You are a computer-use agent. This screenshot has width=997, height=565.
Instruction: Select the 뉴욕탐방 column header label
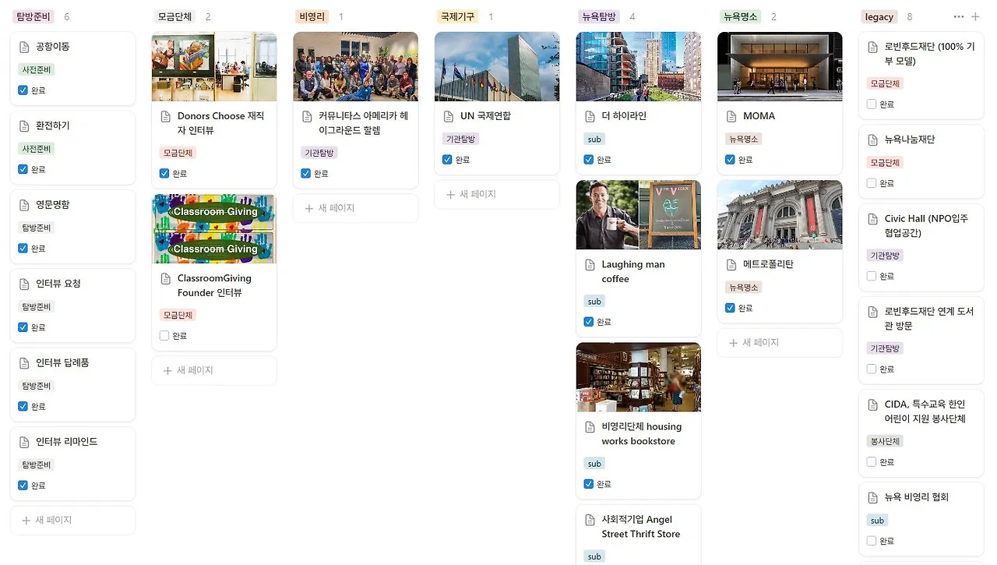coord(599,16)
